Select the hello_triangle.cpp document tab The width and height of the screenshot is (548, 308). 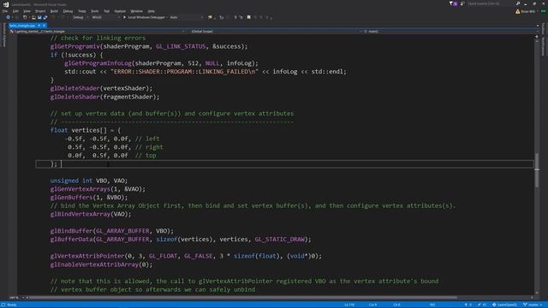point(22,26)
